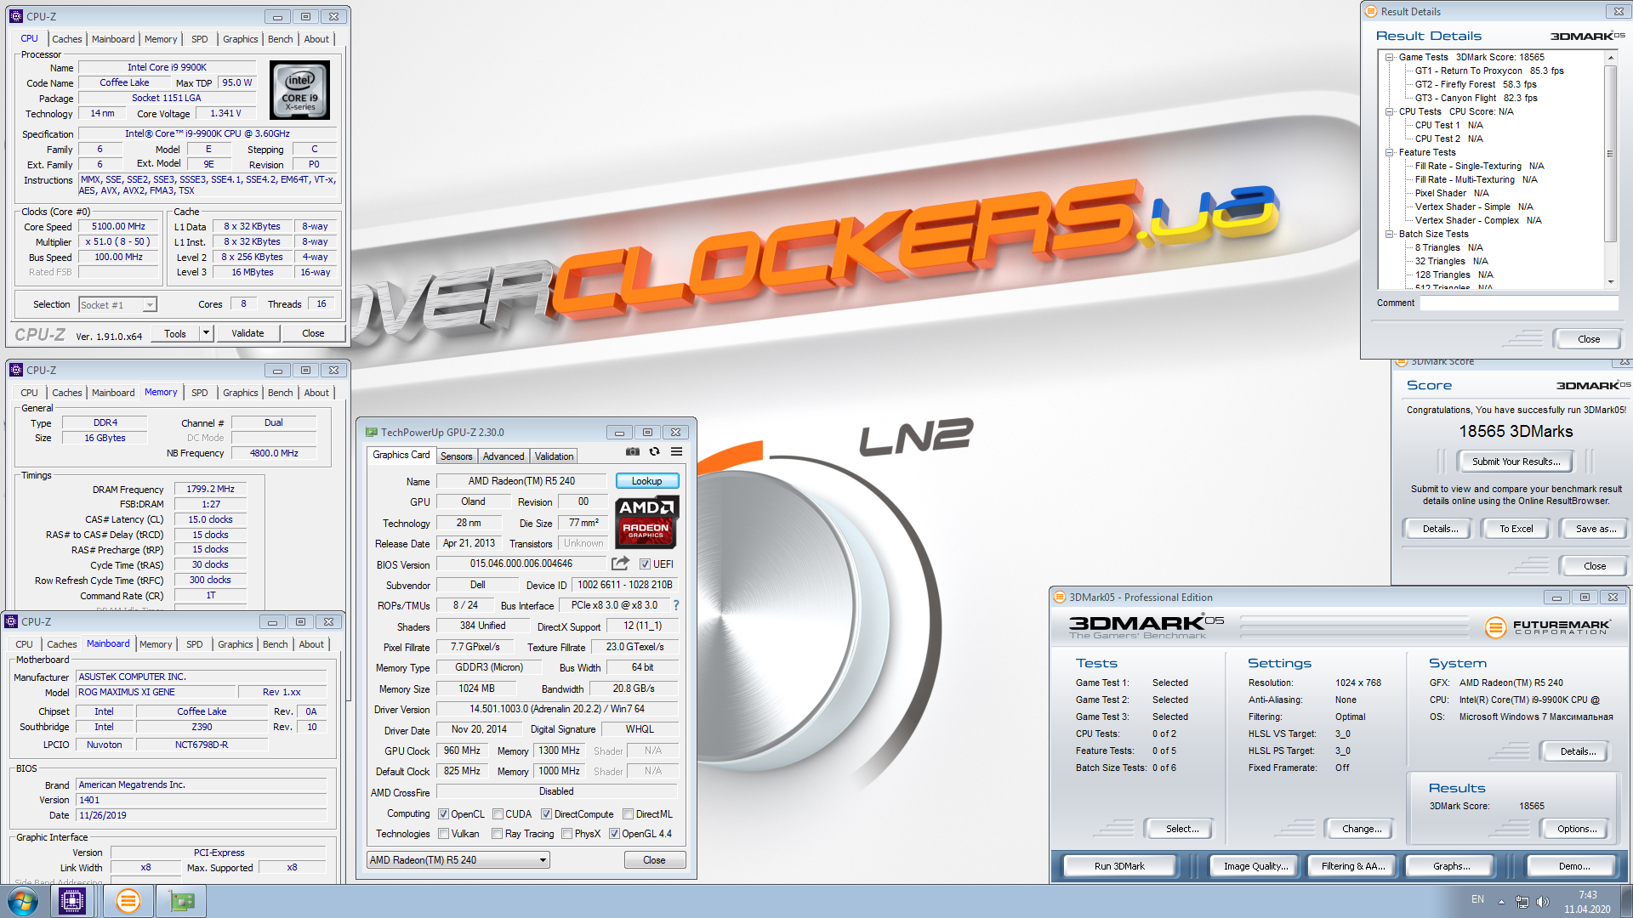Open the Validation tab in GPU-Z

[x=554, y=456]
